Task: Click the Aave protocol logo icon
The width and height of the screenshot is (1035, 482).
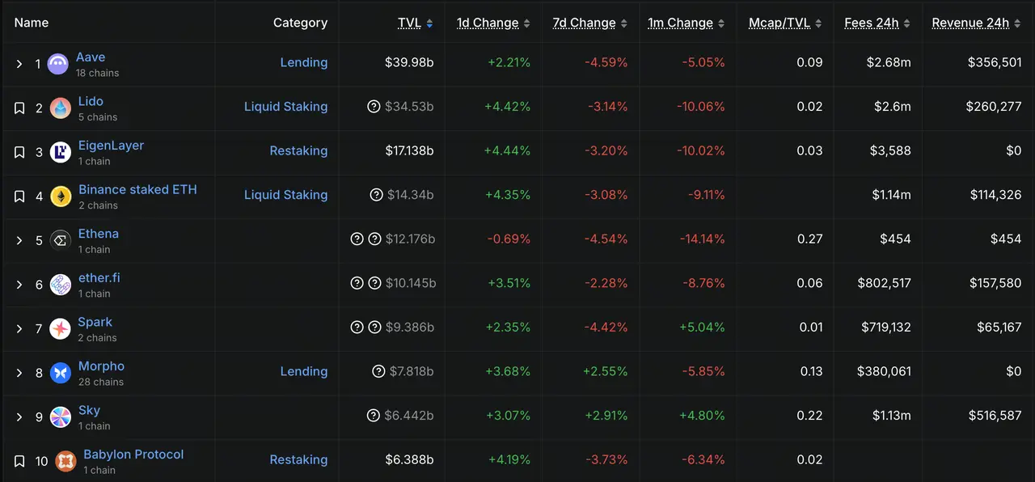Action: [58, 65]
